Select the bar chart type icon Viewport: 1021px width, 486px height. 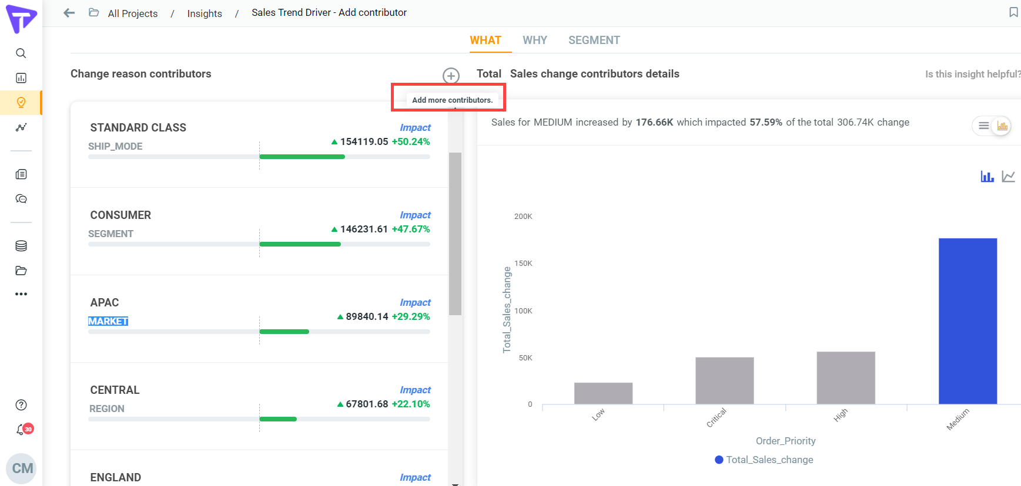tap(987, 176)
